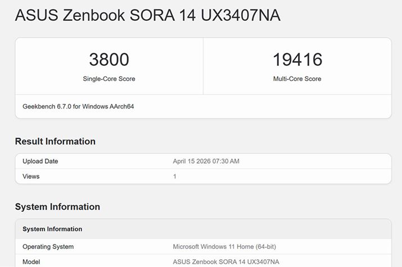Click the Views row label
The image size is (402, 267).
[x=31, y=177]
